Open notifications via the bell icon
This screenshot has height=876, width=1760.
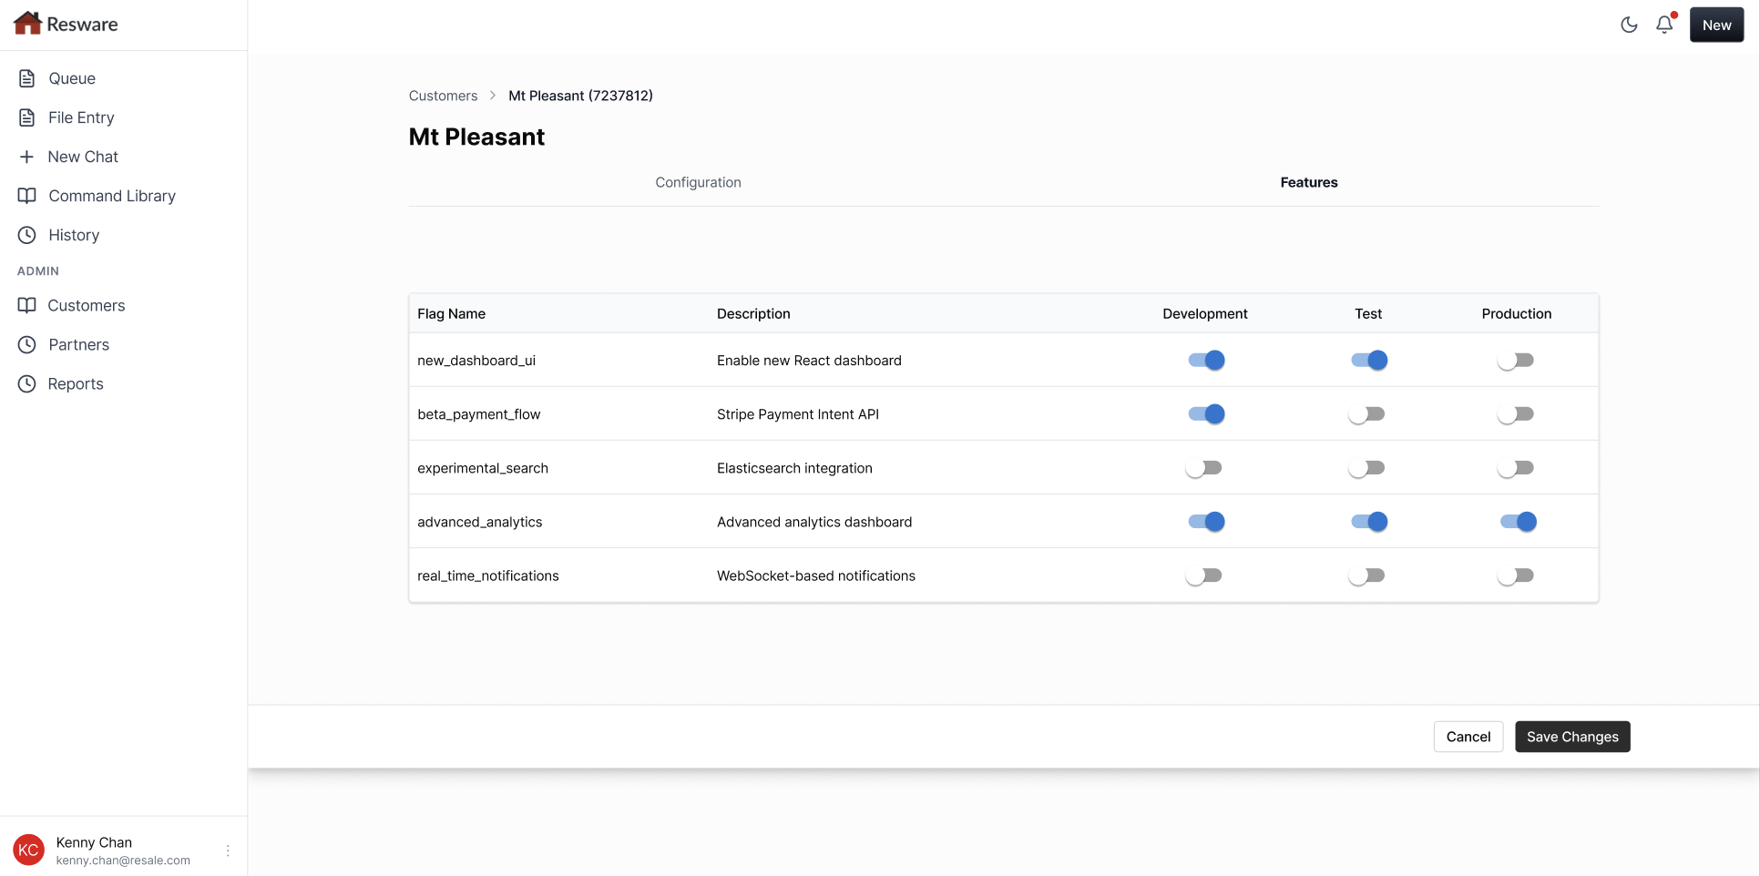coord(1664,25)
